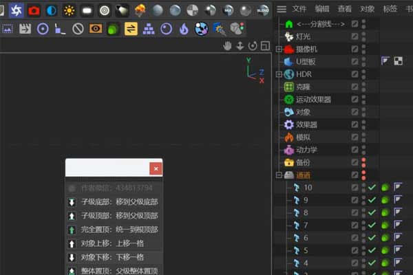413x275 pixels.
Task: Click the clapperboard render-to-viewer icon
Action: pyautogui.click(x=25, y=29)
